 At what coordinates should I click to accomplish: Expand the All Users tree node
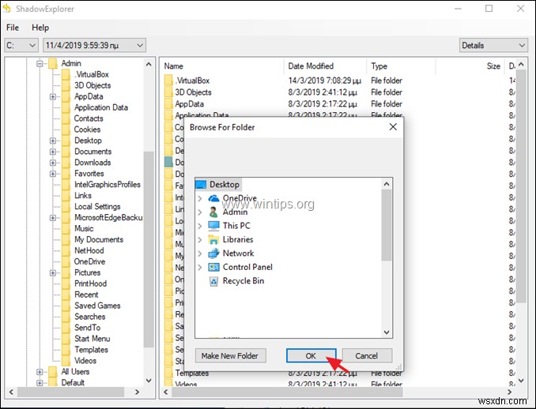click(40, 372)
